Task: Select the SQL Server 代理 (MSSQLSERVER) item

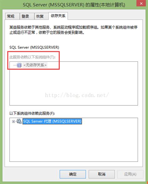Action: (52, 121)
